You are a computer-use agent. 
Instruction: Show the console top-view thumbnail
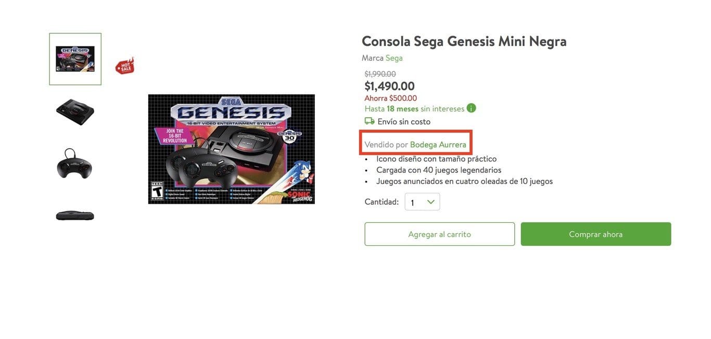tap(75, 111)
